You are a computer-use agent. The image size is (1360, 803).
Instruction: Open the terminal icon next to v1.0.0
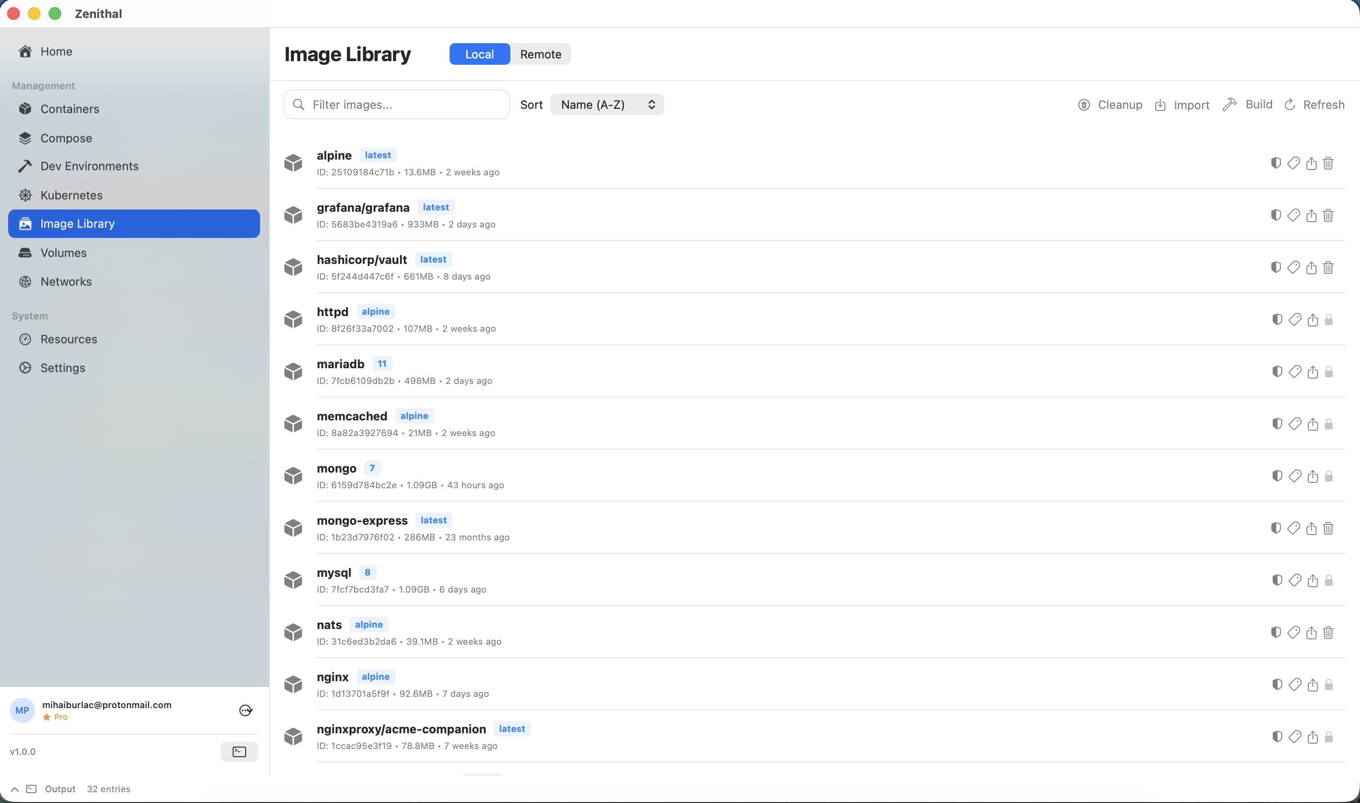[x=239, y=751]
